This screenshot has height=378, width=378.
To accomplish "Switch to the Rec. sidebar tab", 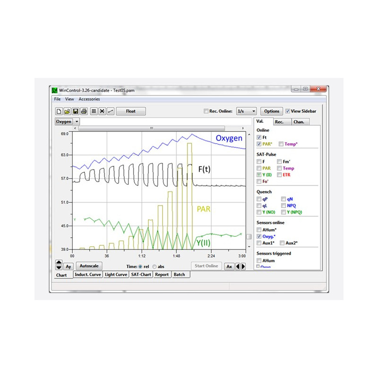I will [279, 122].
